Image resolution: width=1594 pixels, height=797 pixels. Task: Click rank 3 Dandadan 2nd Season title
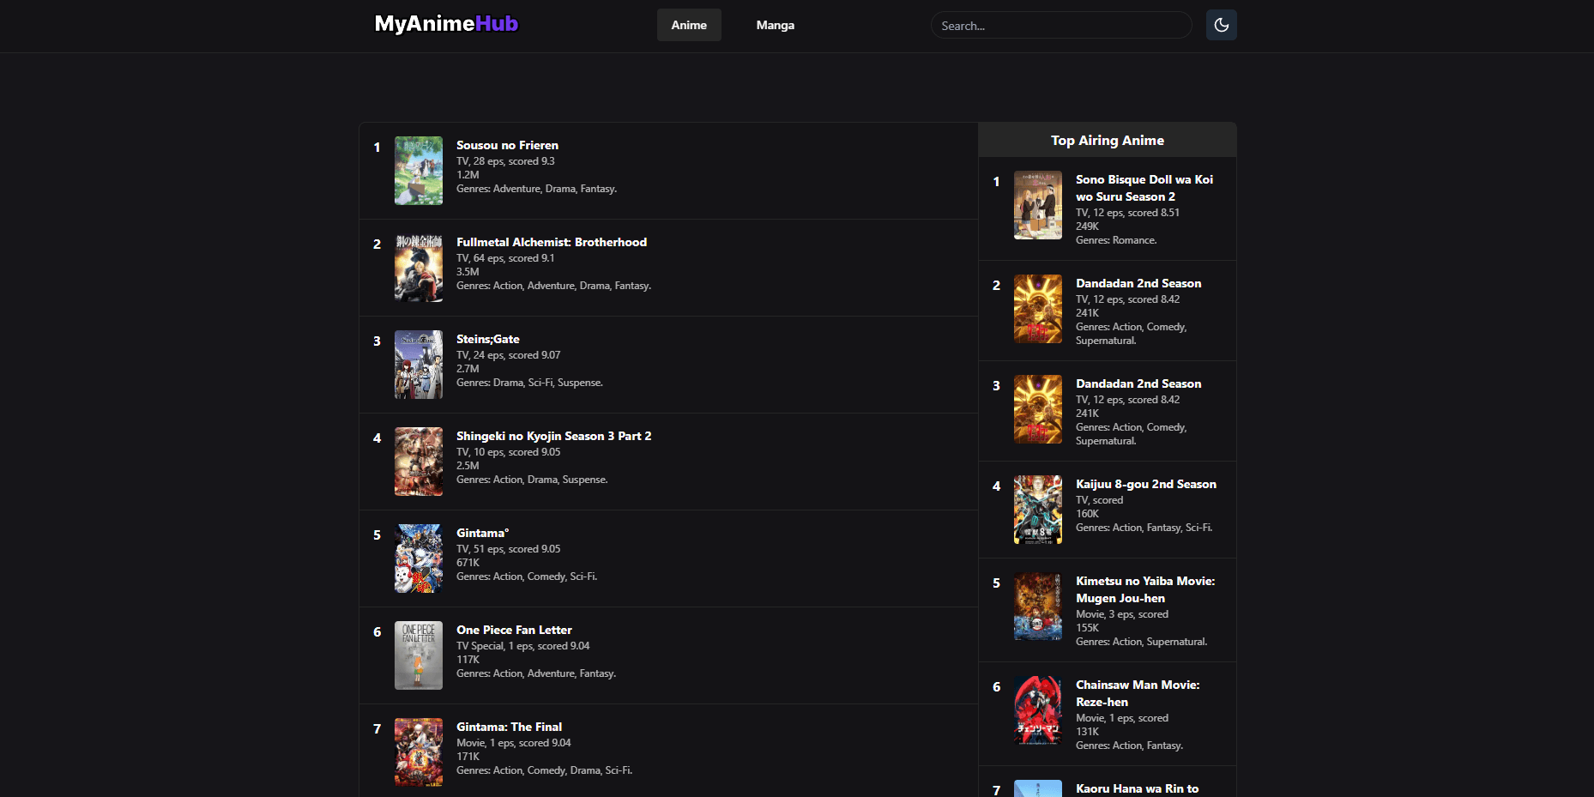click(x=1138, y=383)
